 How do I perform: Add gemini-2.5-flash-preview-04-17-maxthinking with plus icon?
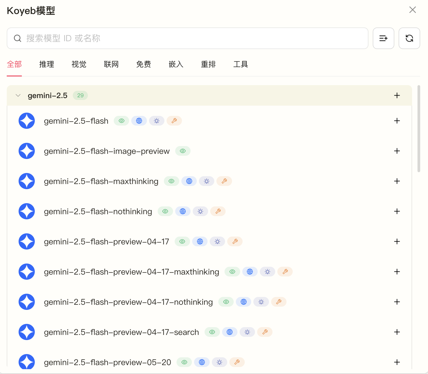click(397, 272)
